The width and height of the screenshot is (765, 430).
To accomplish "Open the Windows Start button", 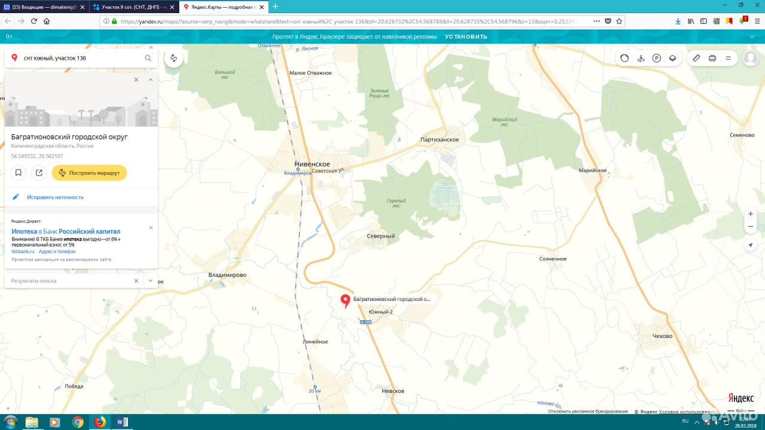I will (x=10, y=422).
